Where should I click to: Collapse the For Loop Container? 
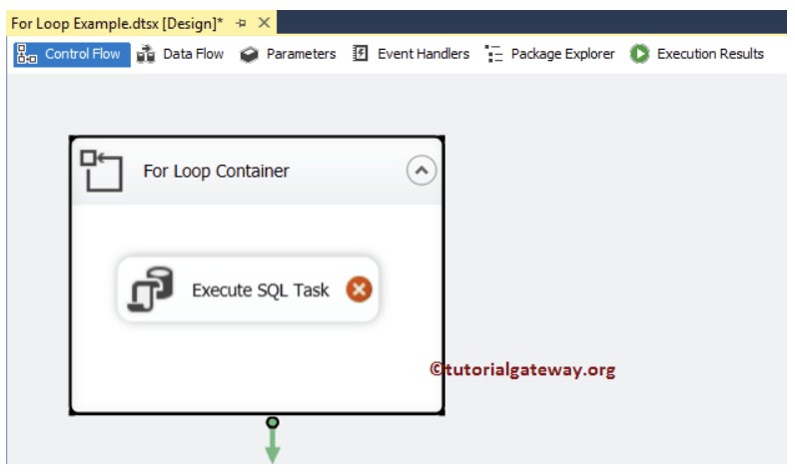(420, 171)
